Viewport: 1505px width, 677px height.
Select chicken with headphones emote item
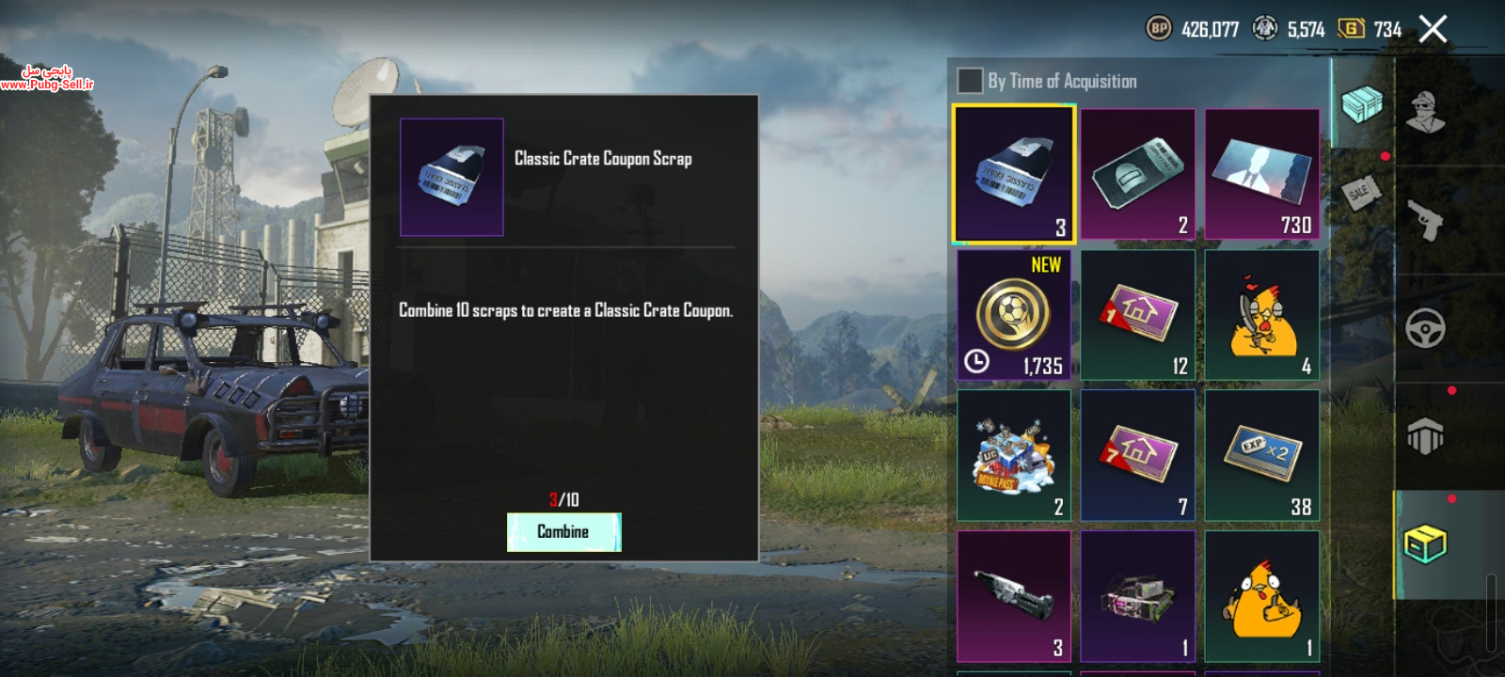[x=1262, y=315]
